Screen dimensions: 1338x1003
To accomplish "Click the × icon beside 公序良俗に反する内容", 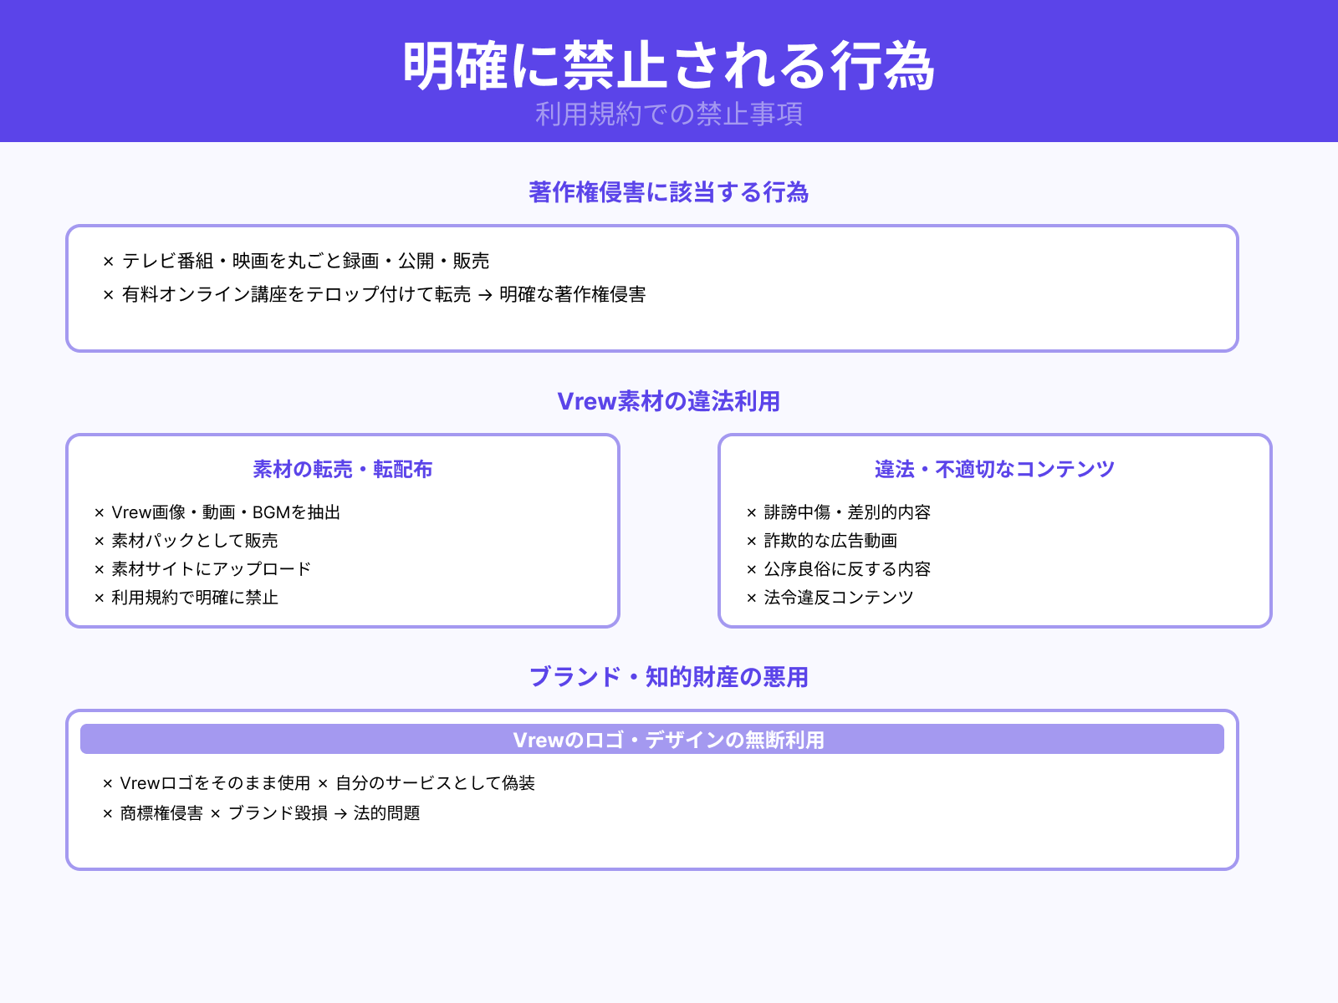I will [750, 569].
